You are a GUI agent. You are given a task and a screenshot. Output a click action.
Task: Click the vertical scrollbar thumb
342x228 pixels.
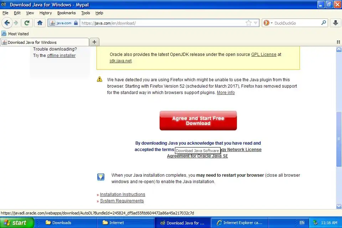click(339, 139)
